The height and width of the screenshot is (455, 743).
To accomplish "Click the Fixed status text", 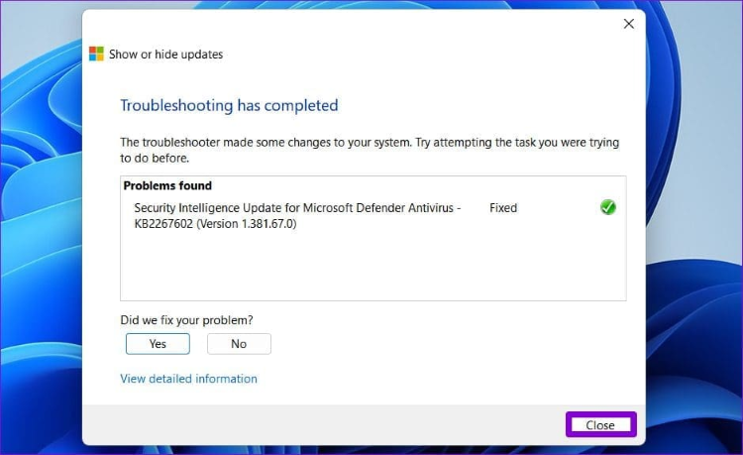I will click(503, 208).
